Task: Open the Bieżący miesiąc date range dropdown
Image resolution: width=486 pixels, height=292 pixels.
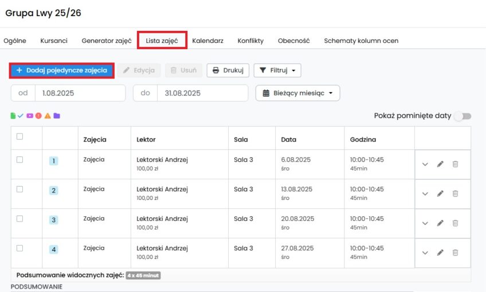Action: [x=297, y=93]
